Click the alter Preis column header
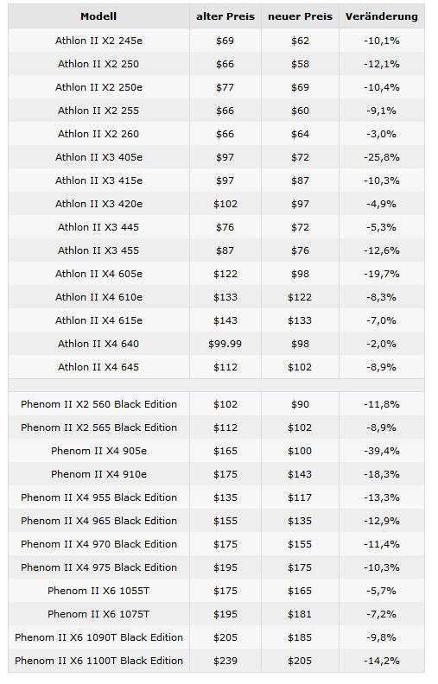 point(225,16)
